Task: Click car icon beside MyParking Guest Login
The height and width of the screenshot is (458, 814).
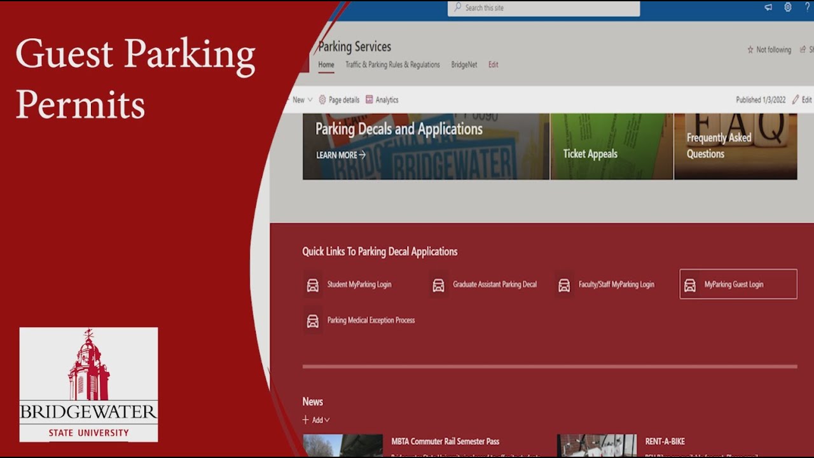Action: click(690, 285)
